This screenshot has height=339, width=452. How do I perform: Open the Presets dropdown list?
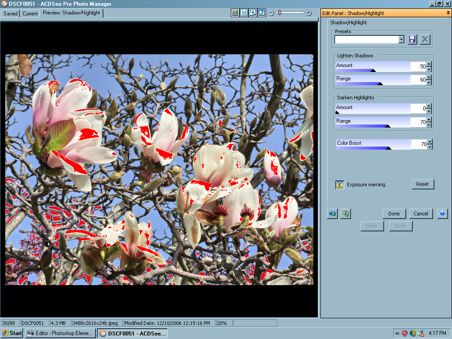pos(401,40)
